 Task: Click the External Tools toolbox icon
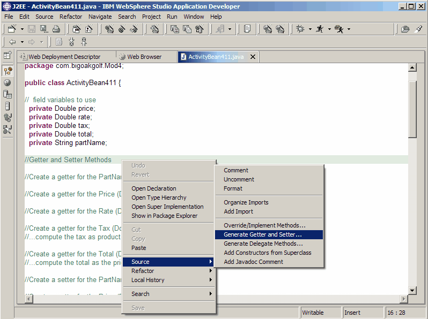click(339, 28)
